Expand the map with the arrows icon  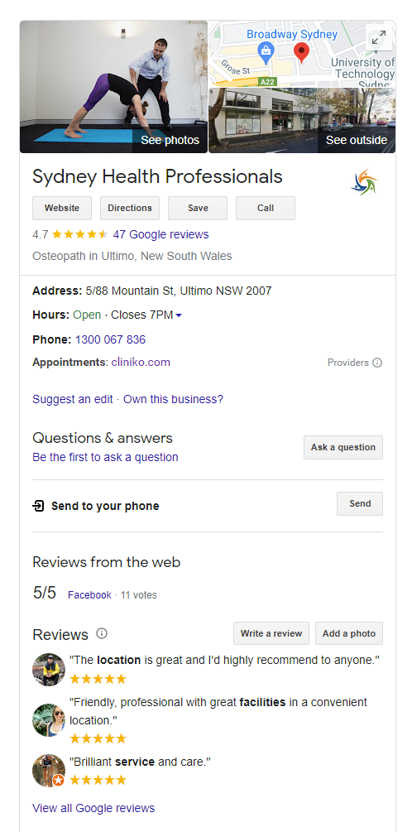[x=379, y=38]
